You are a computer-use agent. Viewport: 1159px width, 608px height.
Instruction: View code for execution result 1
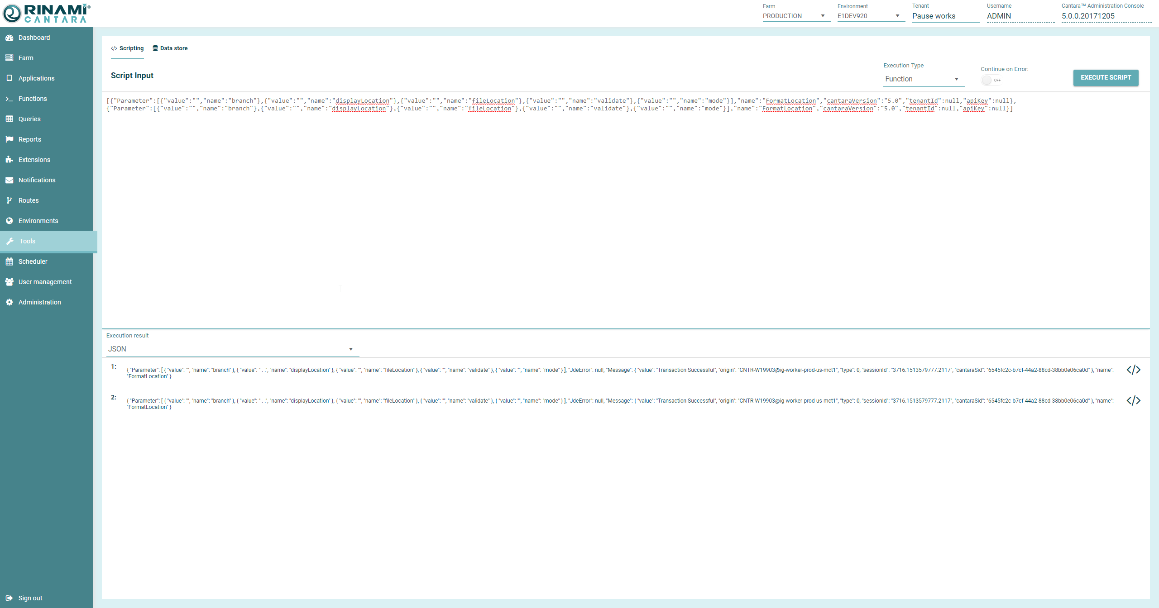click(1133, 370)
